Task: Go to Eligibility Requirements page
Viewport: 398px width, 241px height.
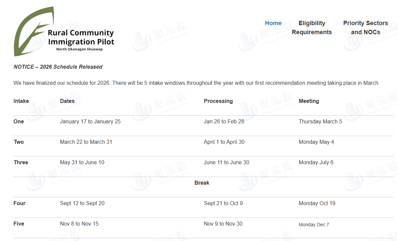Action: [312, 27]
